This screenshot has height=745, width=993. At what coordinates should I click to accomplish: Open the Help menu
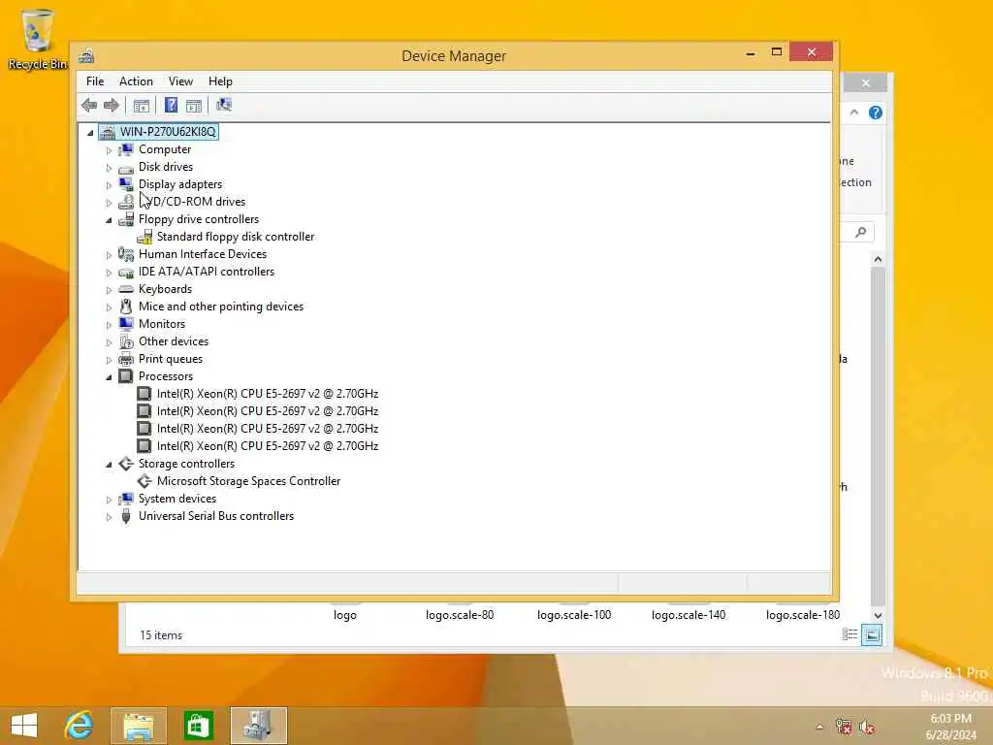[x=220, y=81]
